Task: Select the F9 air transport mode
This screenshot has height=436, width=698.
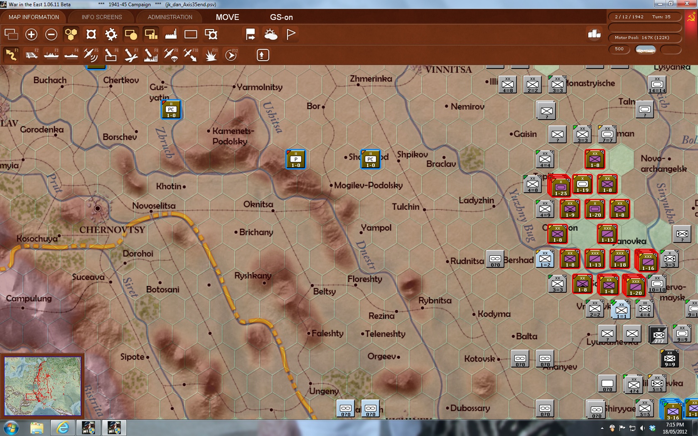Action: tap(171, 55)
